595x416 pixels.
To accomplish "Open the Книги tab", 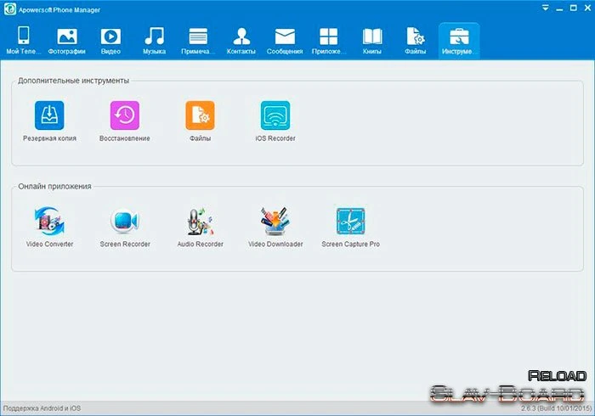I will coord(372,41).
